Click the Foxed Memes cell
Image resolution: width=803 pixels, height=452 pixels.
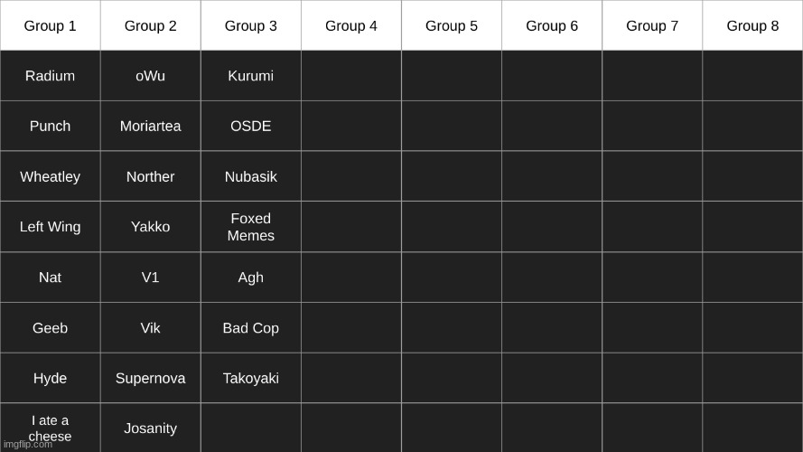(x=250, y=227)
